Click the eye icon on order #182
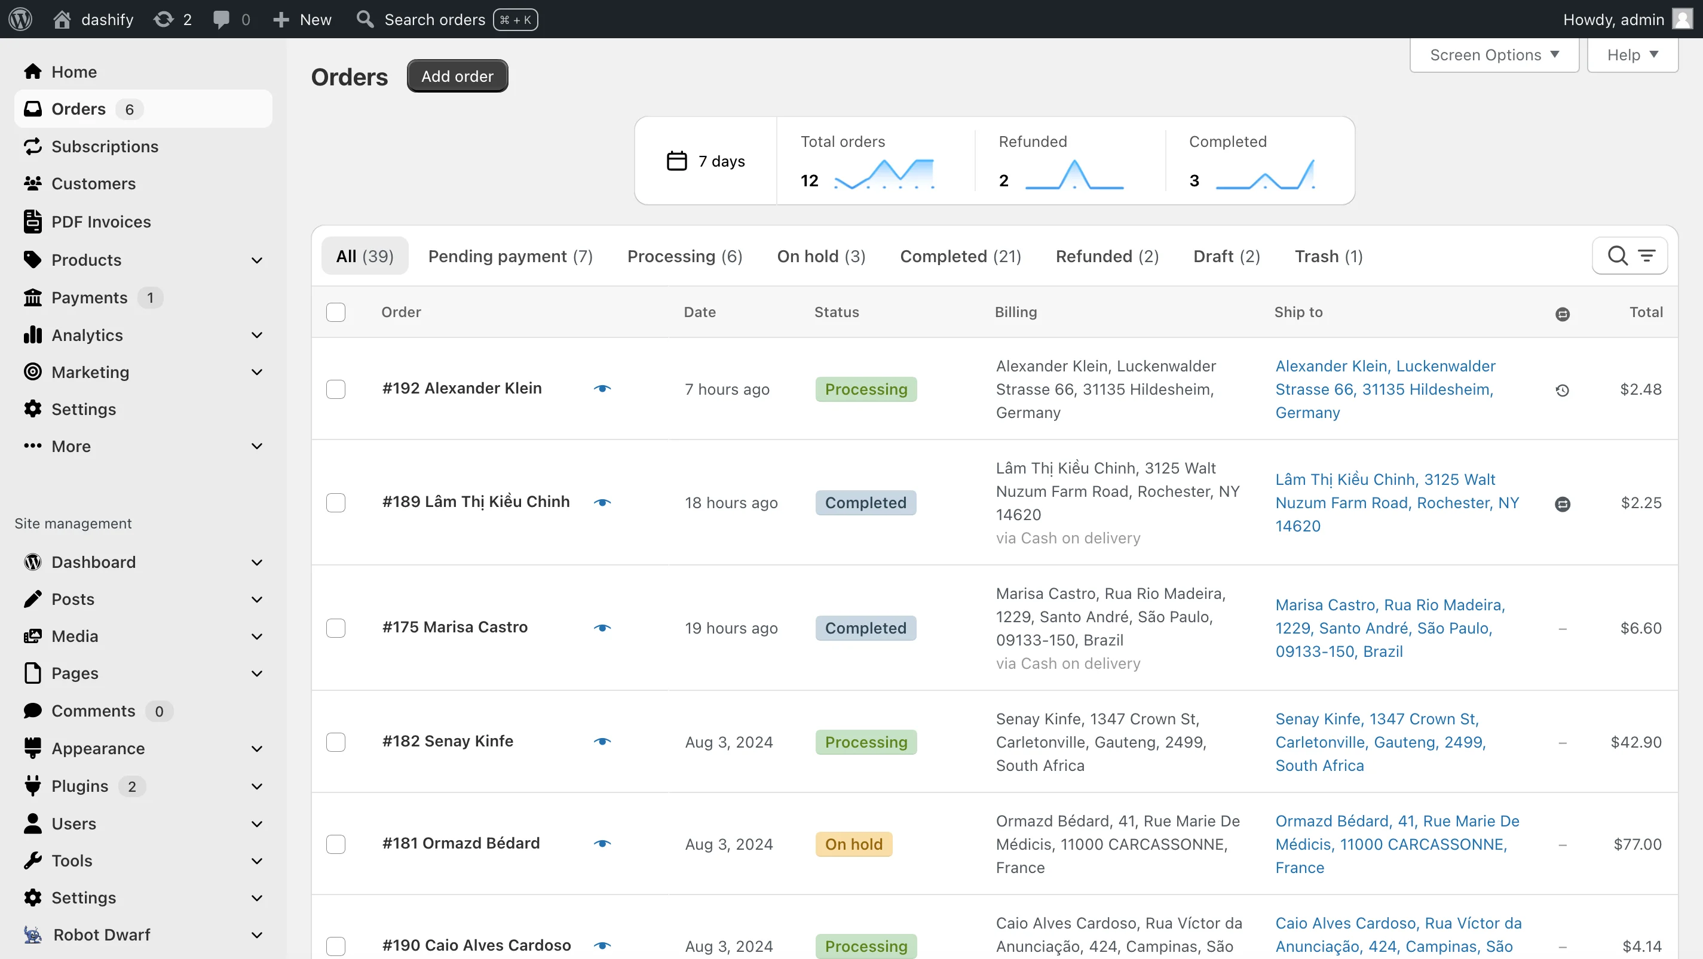Screen dimensions: 1703x959 point(602,742)
